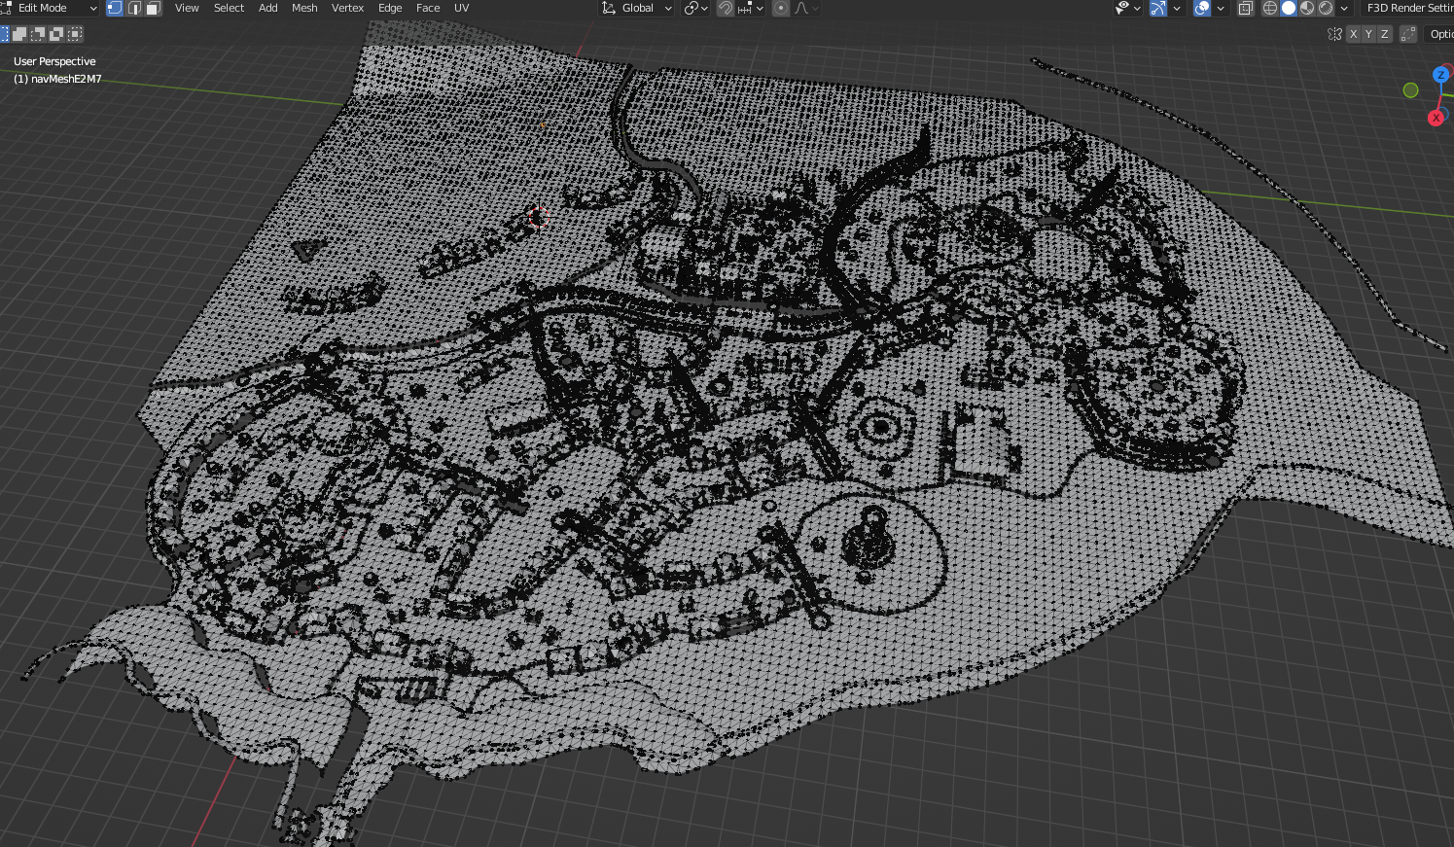
Task: Switch to vertex select mode
Action: click(115, 8)
